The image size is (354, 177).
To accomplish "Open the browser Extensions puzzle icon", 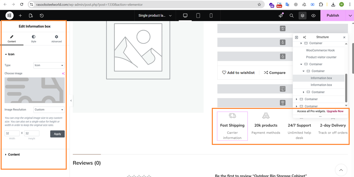I will 321,4.
